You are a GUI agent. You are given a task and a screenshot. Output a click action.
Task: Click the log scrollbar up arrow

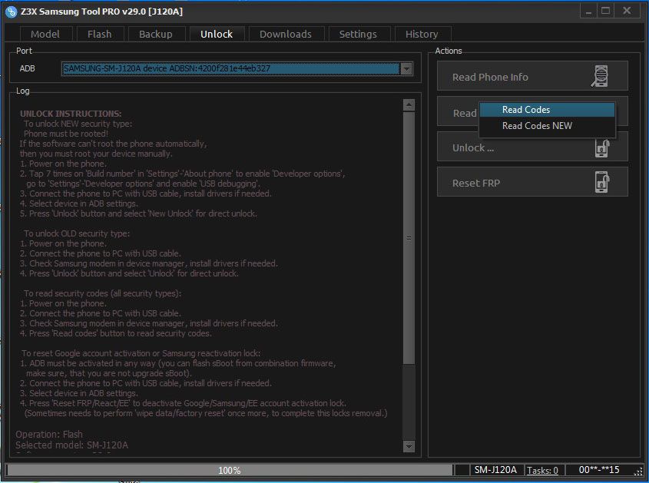click(409, 105)
